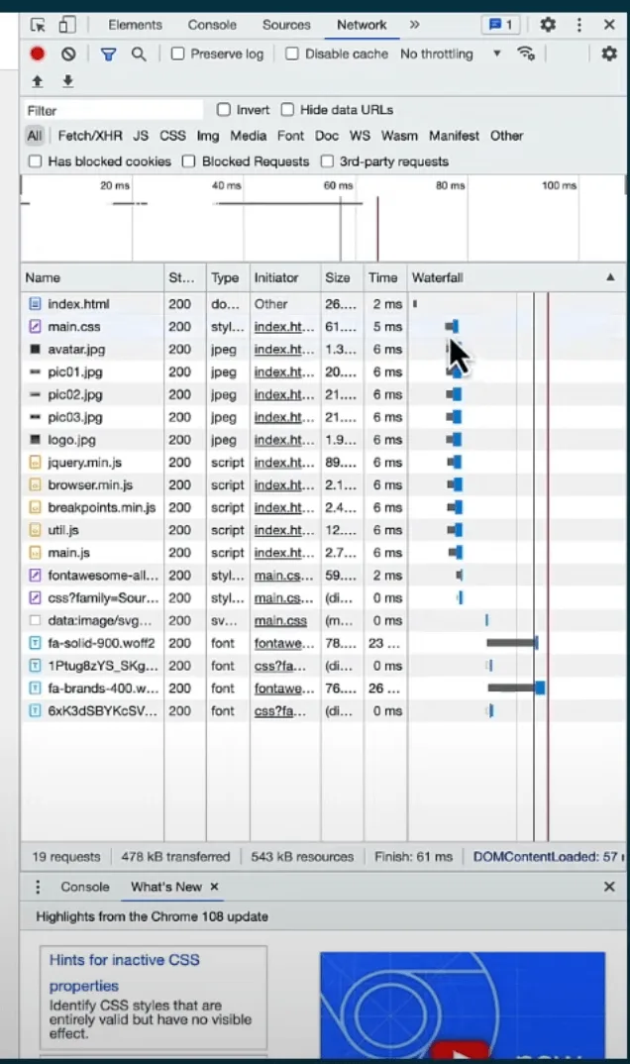The width and height of the screenshot is (630, 1064).
Task: Select the util.js request row
Action: click(323, 530)
